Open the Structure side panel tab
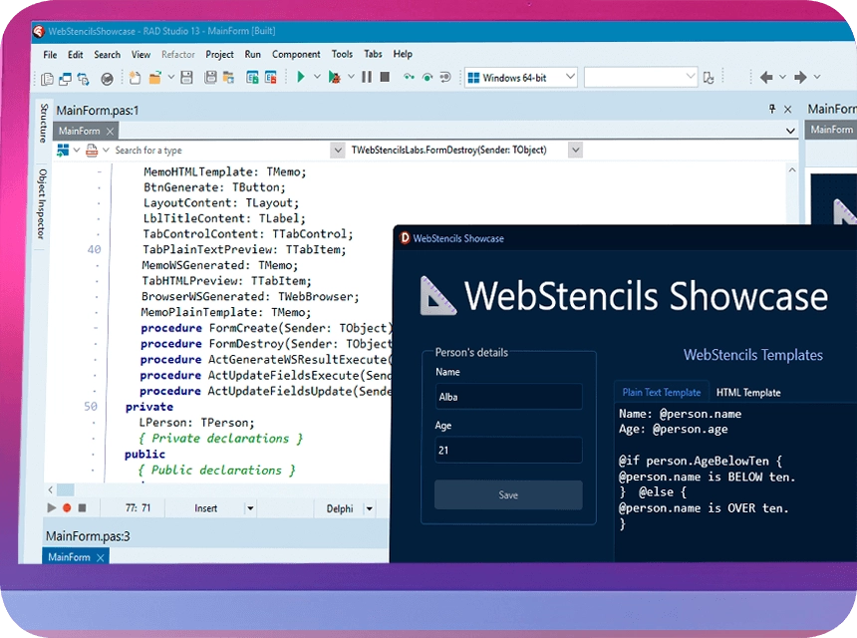Viewport: 857px width, 638px height. pos(43,123)
